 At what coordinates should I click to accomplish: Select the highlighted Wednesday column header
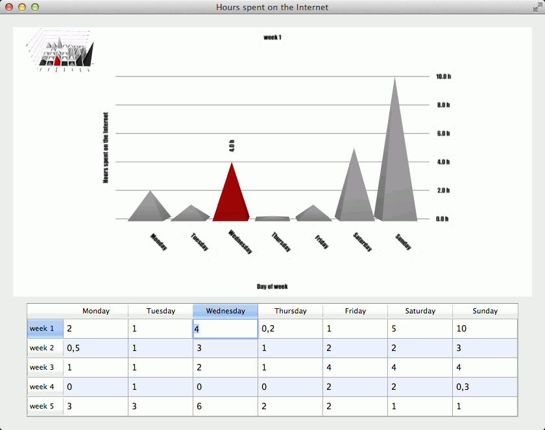(x=225, y=311)
